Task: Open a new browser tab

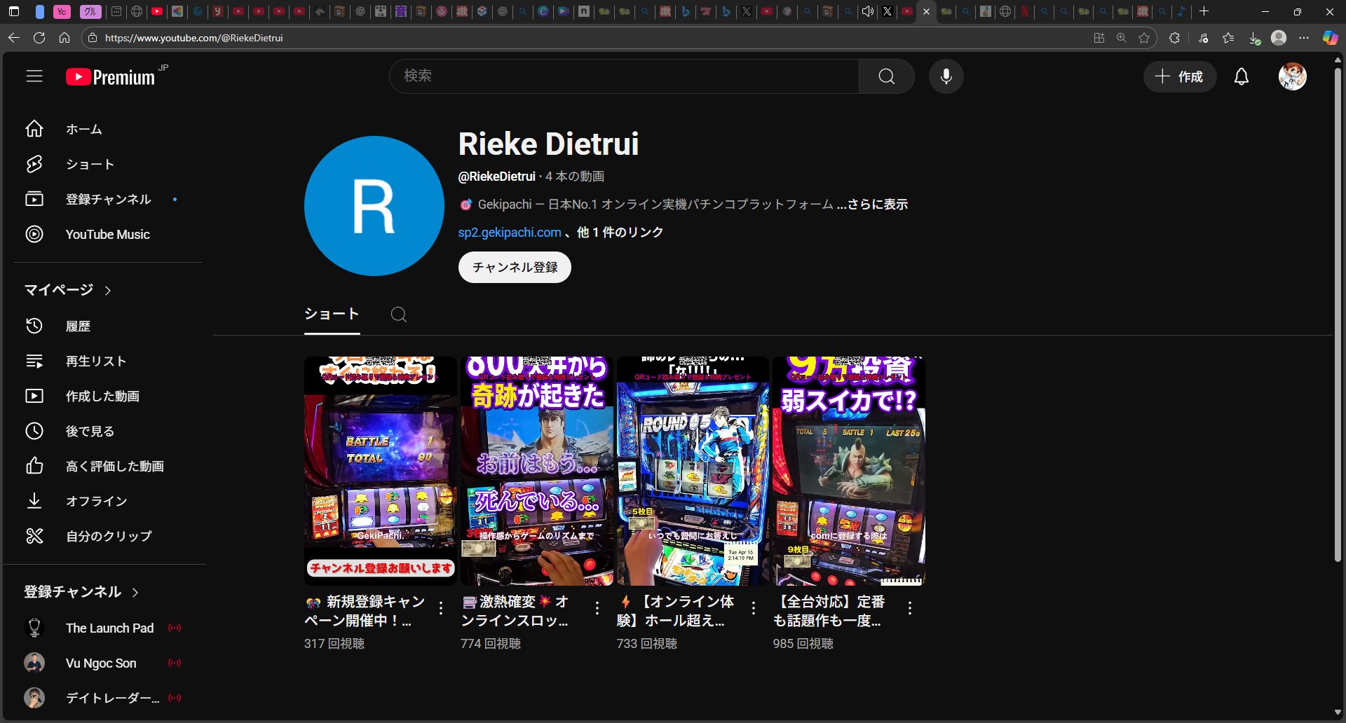Action: point(1204,11)
